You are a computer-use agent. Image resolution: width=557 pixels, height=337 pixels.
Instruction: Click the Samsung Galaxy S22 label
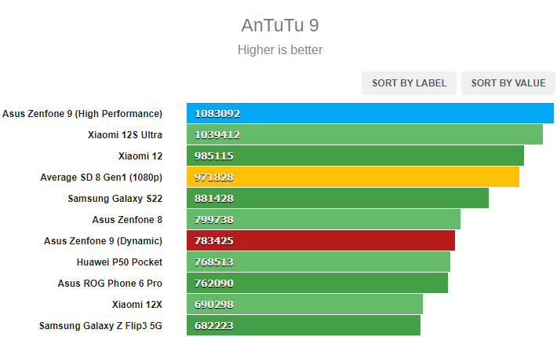pos(115,199)
